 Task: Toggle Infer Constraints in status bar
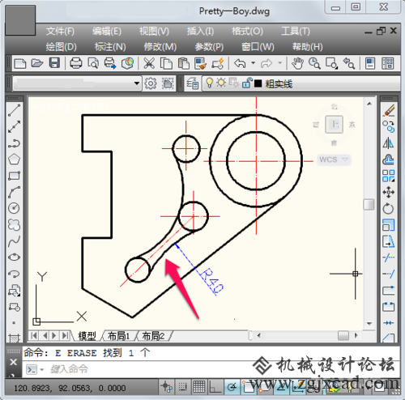tap(167, 387)
